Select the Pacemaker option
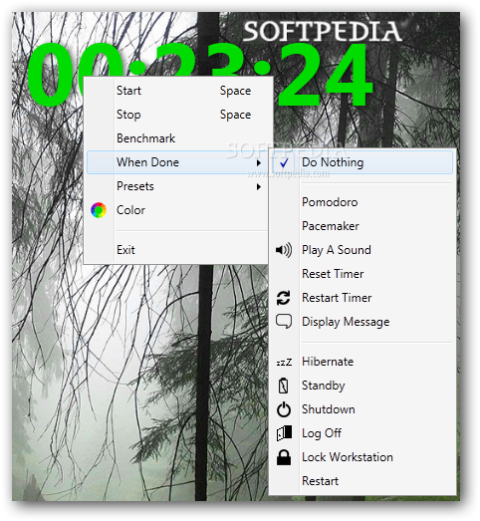The width and height of the screenshot is (480, 521). pos(362,226)
